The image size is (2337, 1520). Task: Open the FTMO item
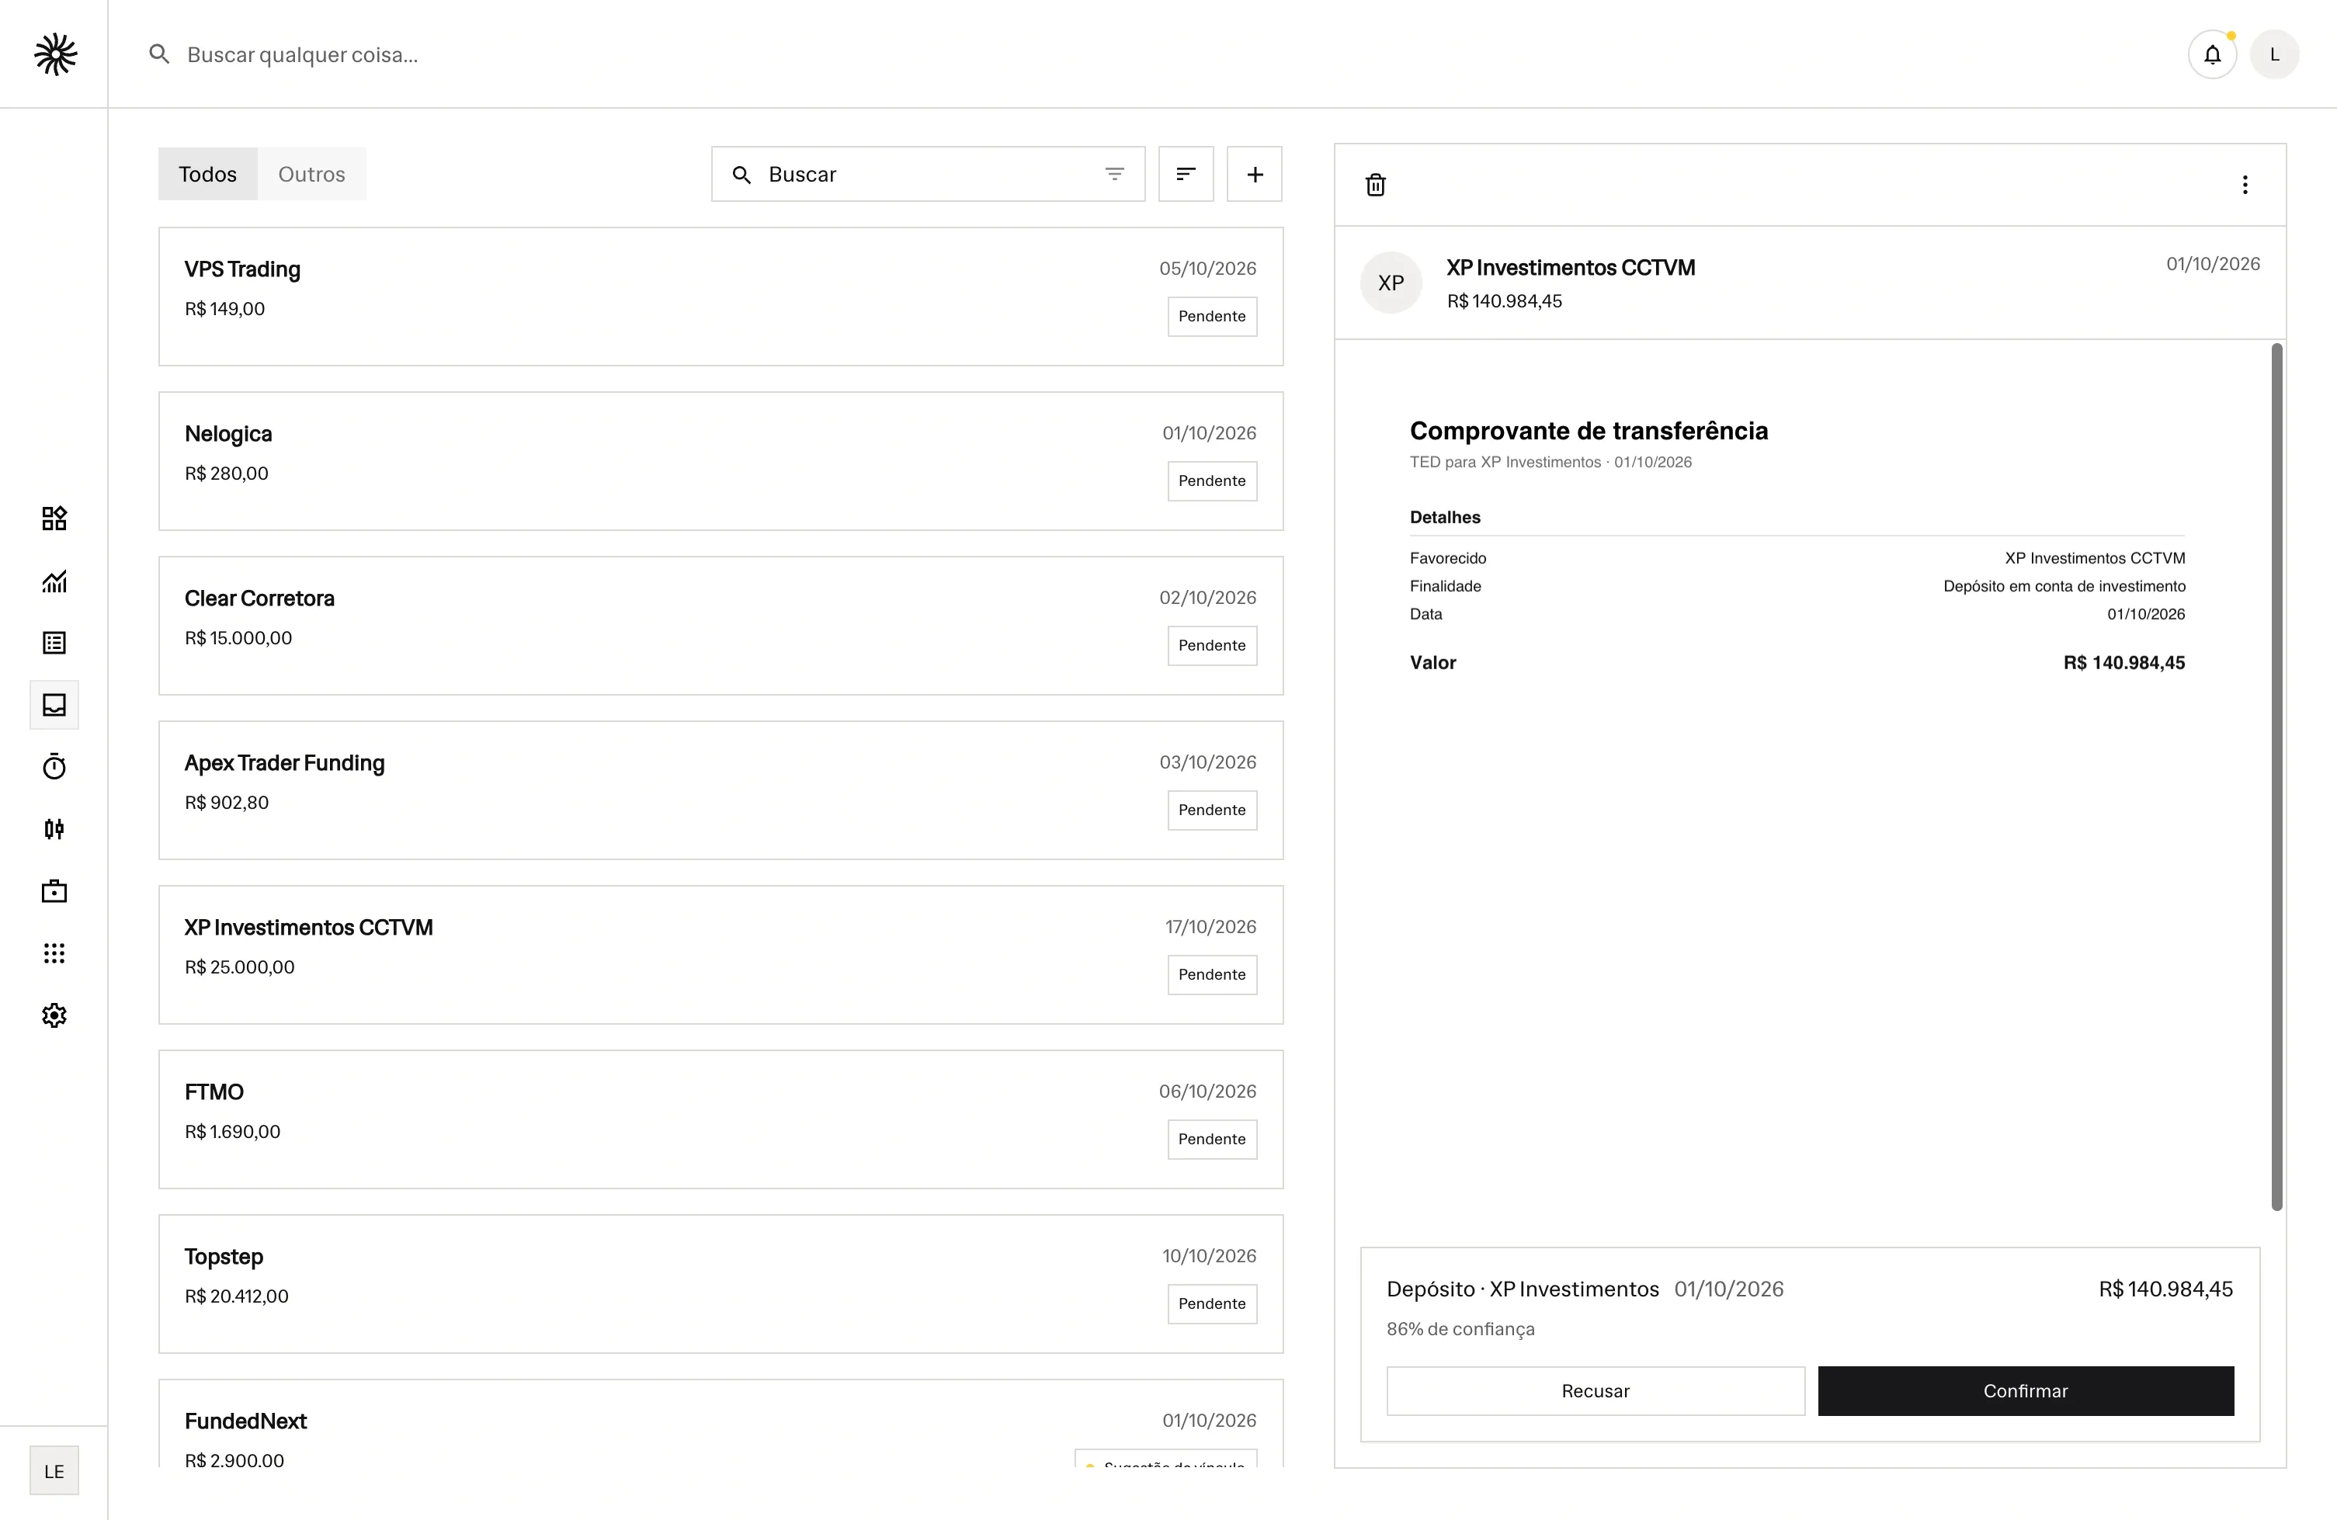721,1119
